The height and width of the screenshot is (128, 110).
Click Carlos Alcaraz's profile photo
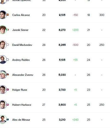pos(3,15)
